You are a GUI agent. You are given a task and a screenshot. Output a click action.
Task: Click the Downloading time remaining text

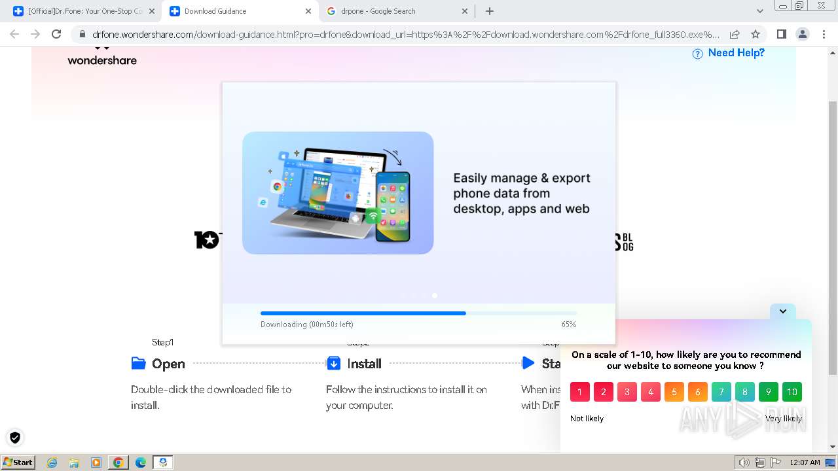tap(307, 324)
